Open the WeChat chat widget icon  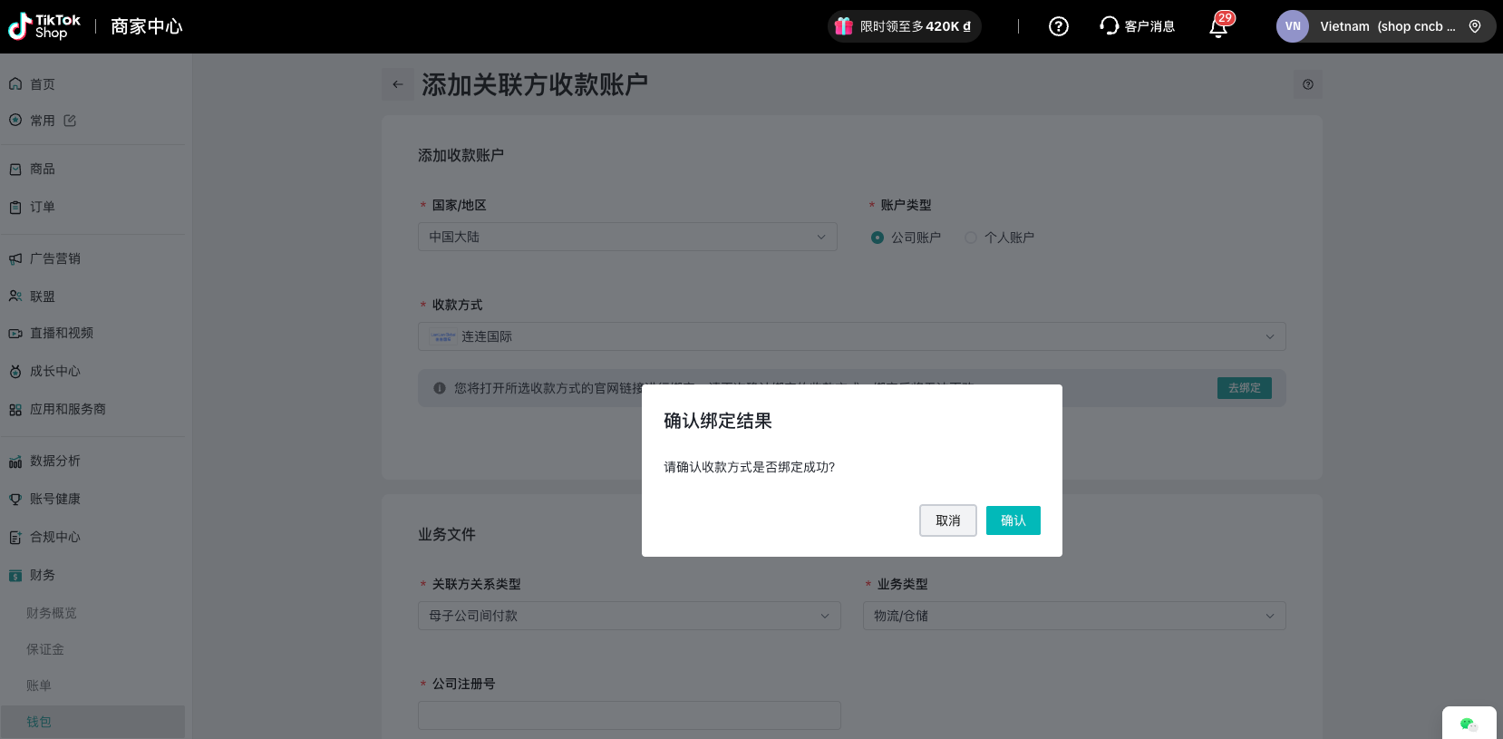click(x=1468, y=724)
